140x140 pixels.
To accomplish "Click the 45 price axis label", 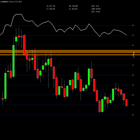I will point(133,85).
